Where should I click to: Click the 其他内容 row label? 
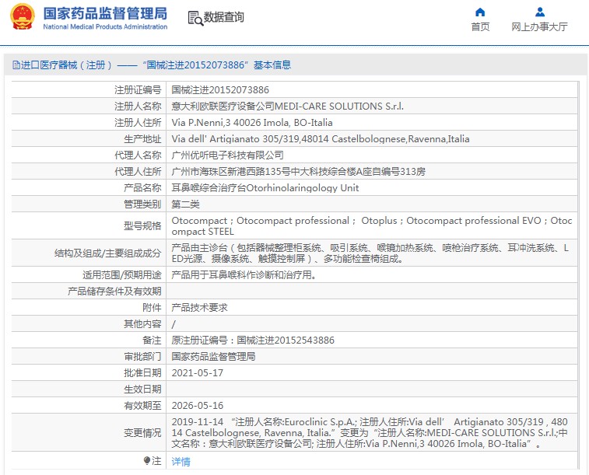142,324
